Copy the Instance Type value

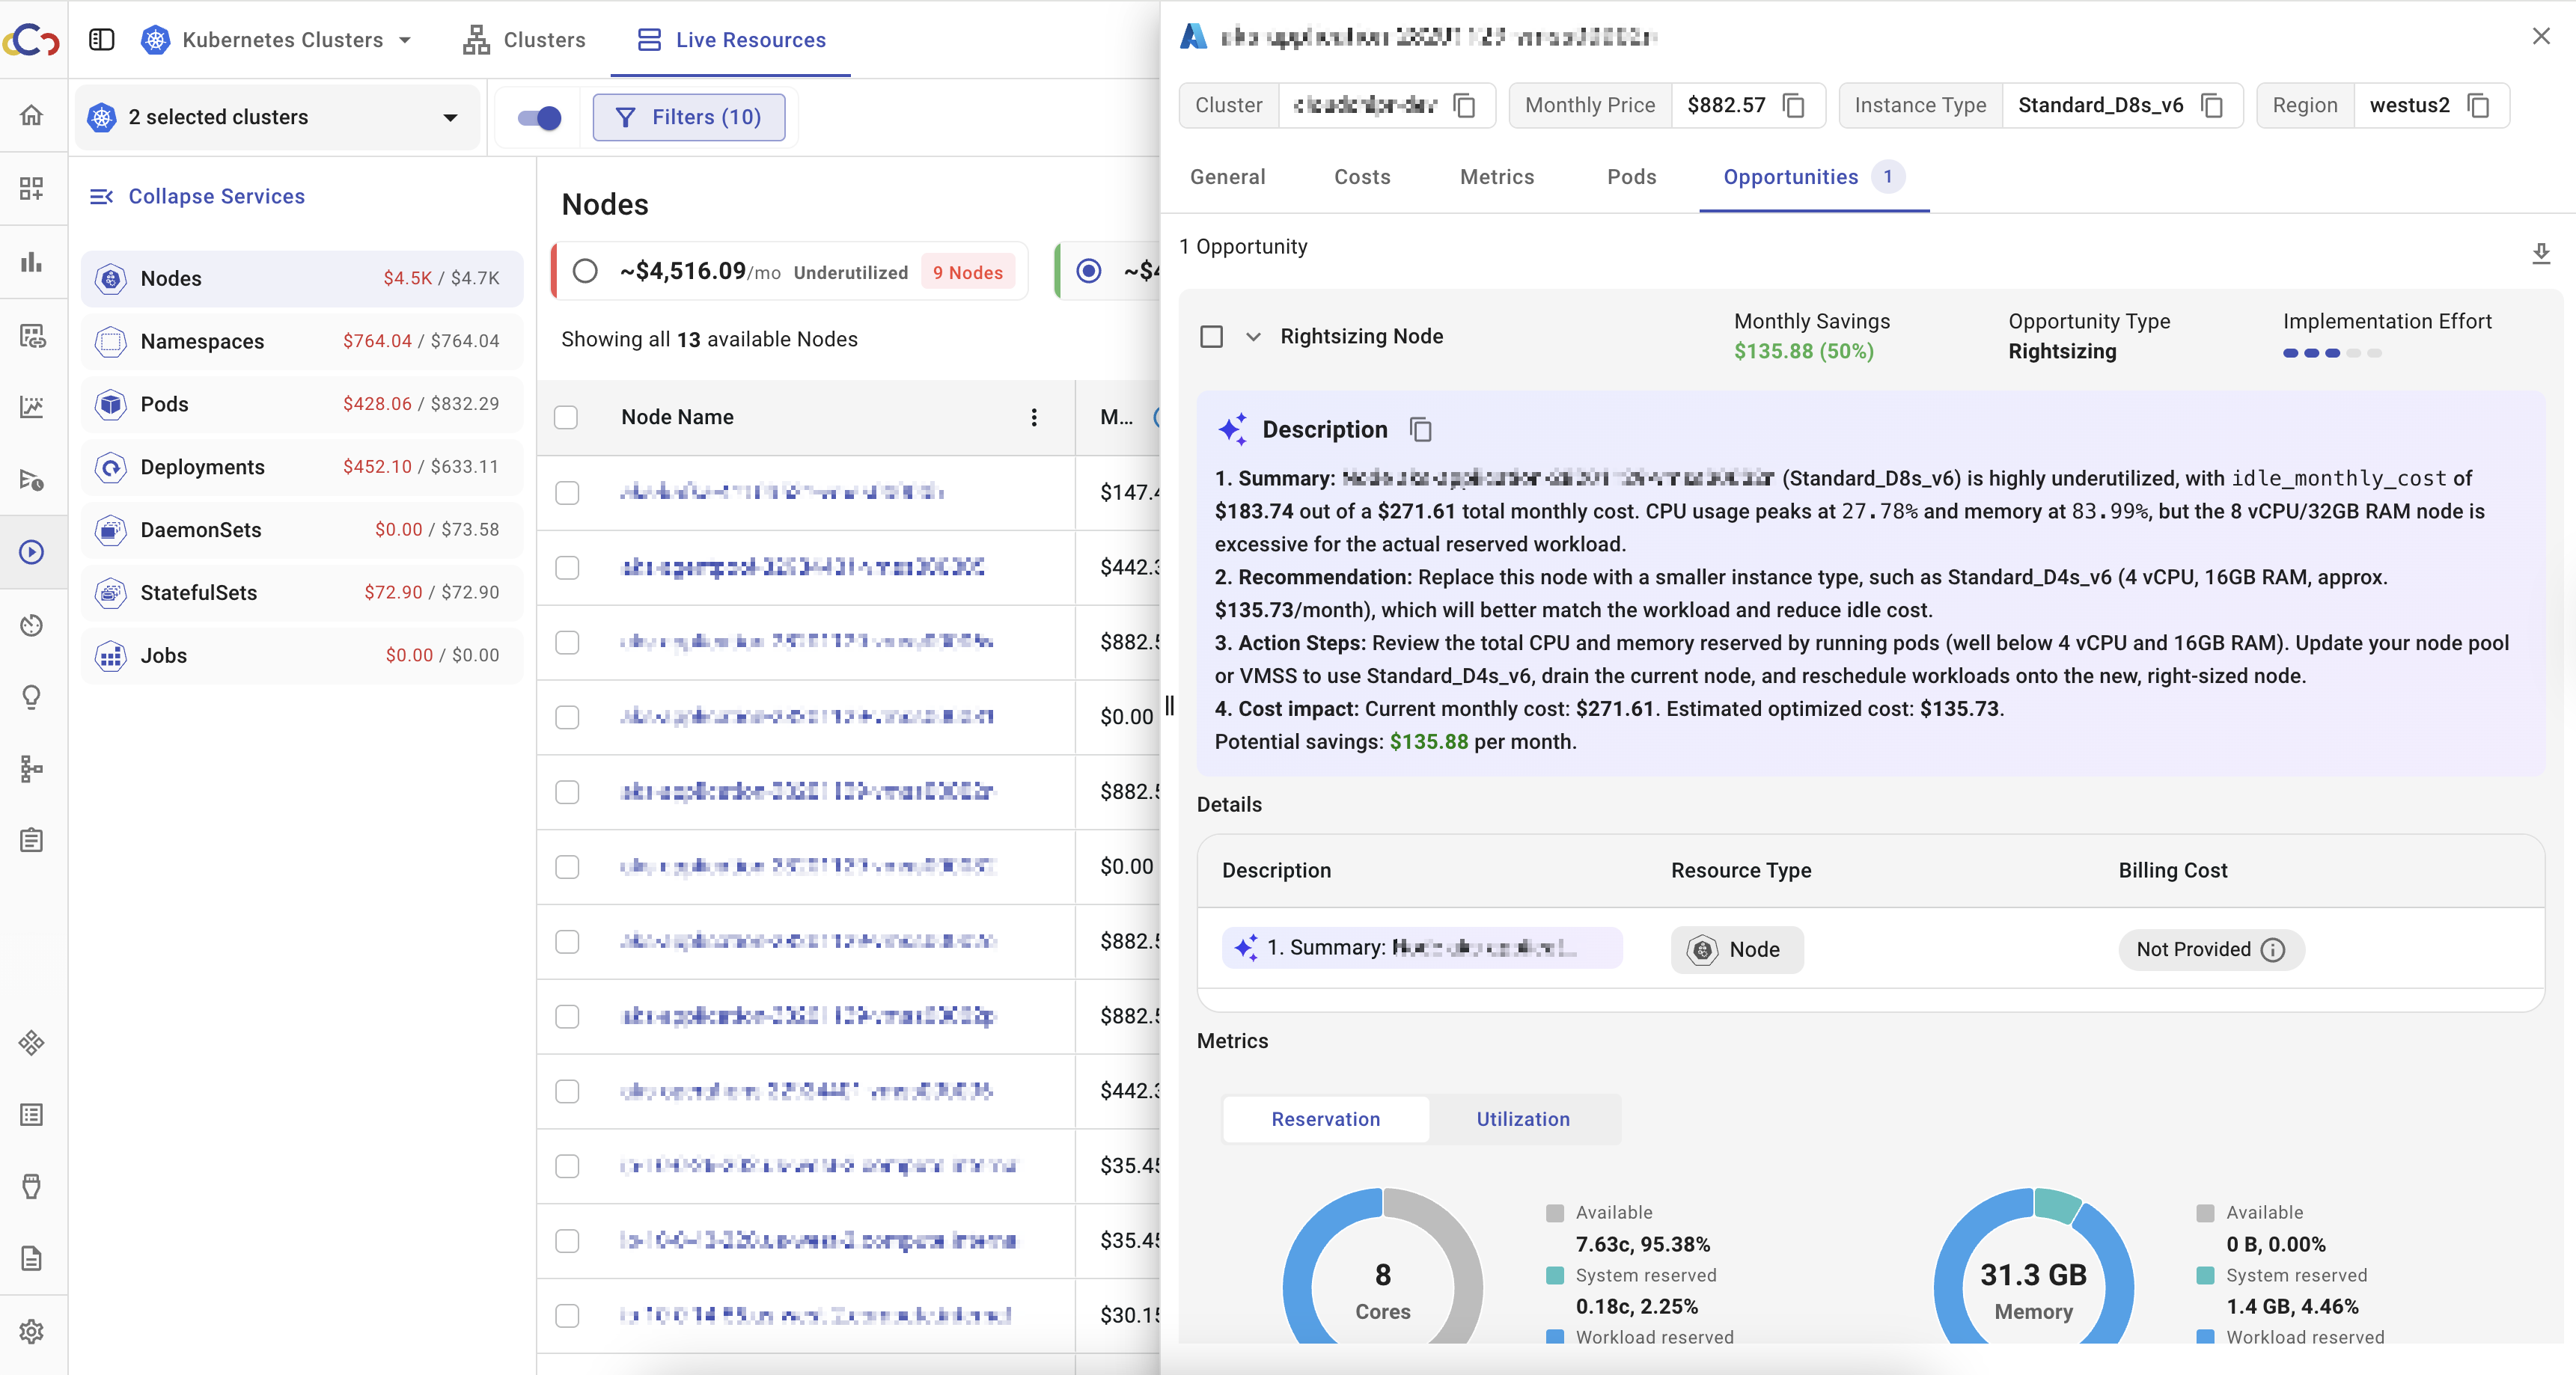[x=2212, y=106]
